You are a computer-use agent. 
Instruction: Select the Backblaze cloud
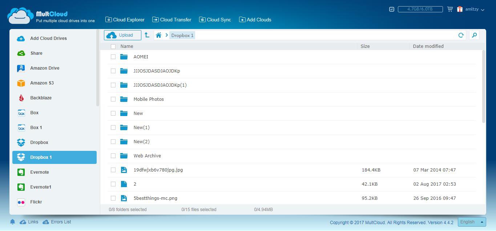point(55,98)
